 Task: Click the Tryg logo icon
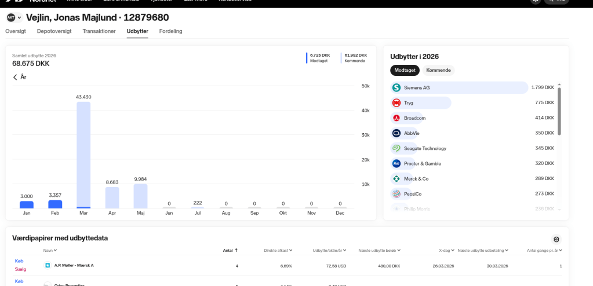pyautogui.click(x=396, y=103)
